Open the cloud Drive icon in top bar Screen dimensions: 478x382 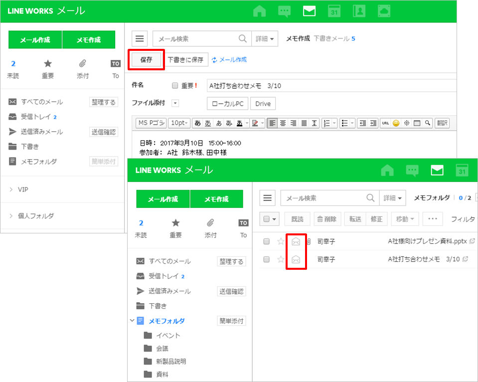(384, 11)
